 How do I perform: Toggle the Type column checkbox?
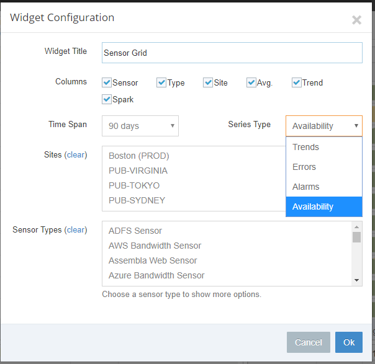(161, 82)
